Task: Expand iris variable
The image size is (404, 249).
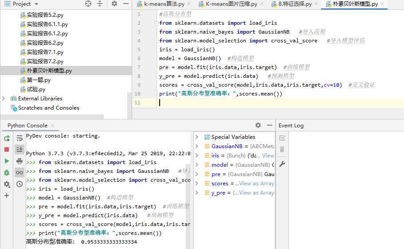Action: coord(197,156)
